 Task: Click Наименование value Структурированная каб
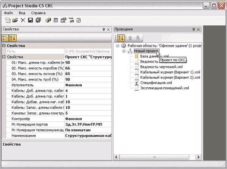tap(88, 136)
